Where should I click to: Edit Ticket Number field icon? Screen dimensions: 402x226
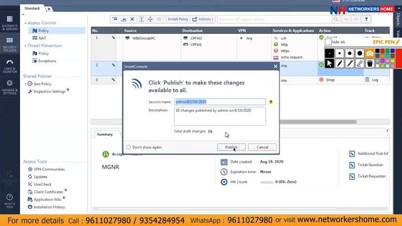(352, 165)
